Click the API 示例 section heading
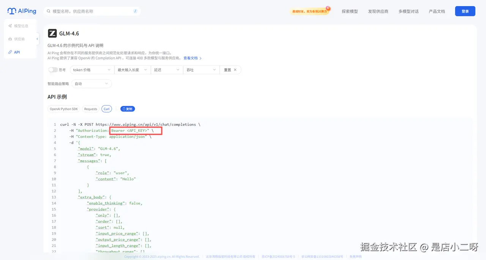486x260 pixels. coord(57,97)
